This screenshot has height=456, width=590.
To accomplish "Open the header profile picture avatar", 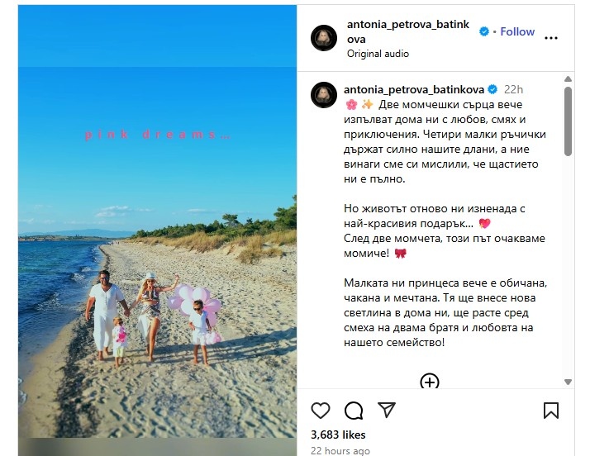I will click(x=324, y=38).
